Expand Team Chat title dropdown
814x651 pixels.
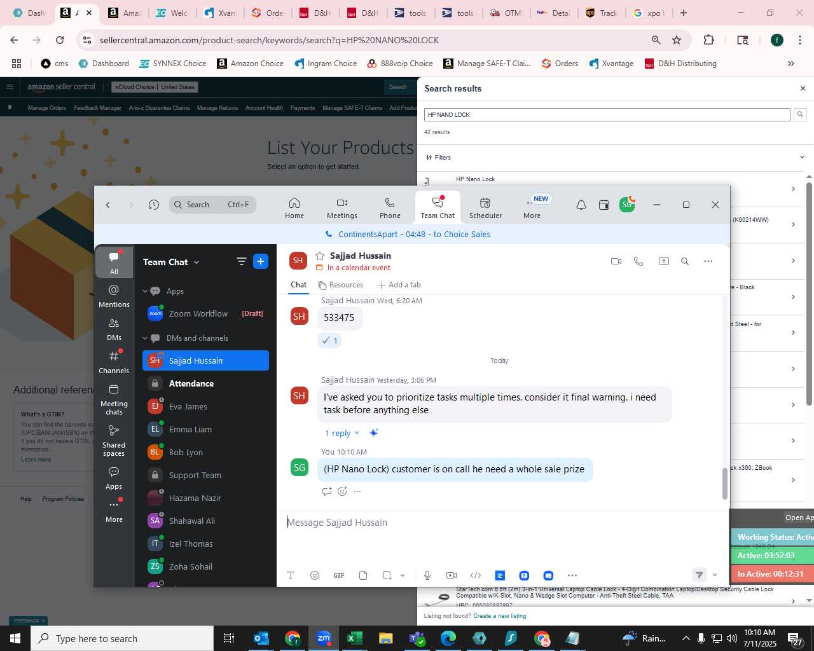click(197, 263)
